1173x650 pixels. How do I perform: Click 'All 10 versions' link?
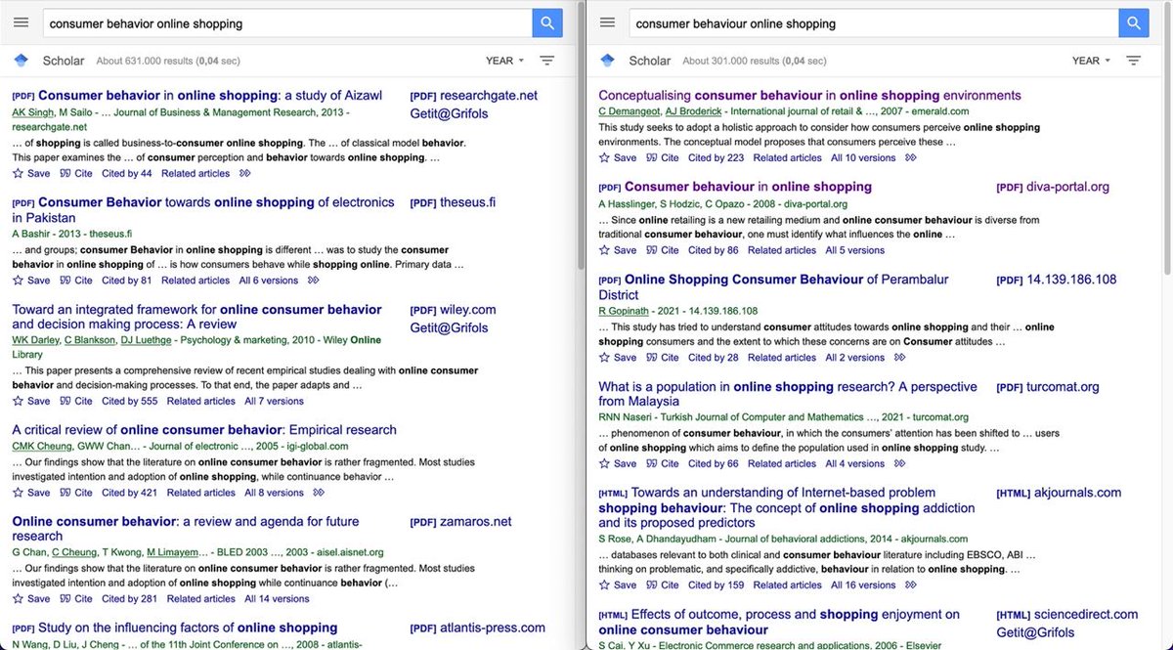[863, 157]
